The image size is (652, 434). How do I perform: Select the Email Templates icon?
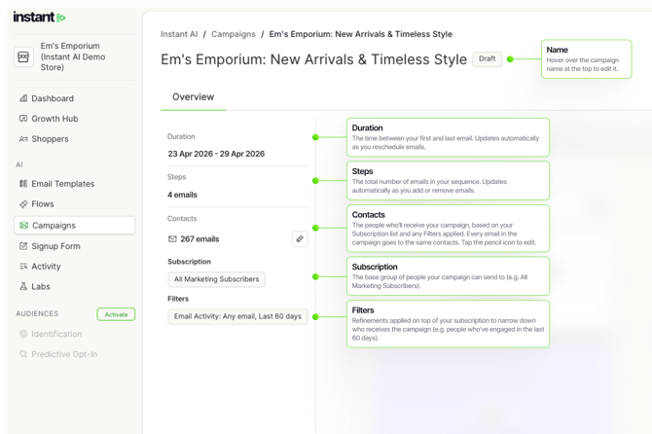pyautogui.click(x=23, y=184)
